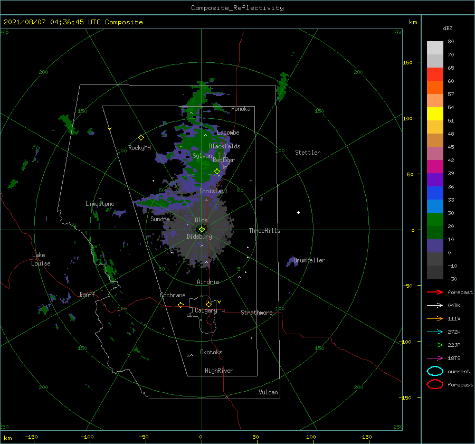
Task: Click the Limestone label
Action: (x=100, y=204)
